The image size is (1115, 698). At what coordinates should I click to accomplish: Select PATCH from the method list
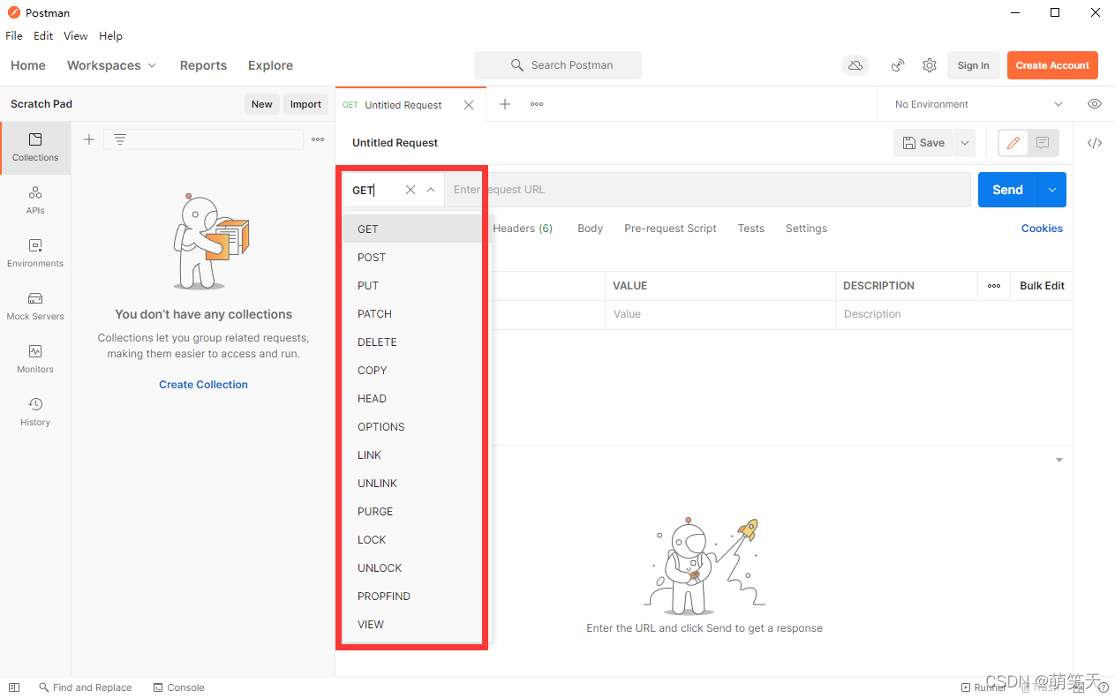[412, 314]
